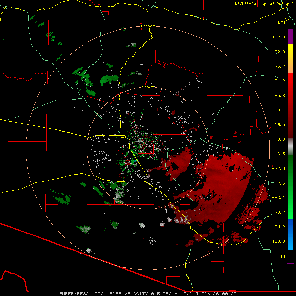Screen dimensions: 296x296
Task: Click the Super-Resolution Base Velocity caption text
Action: click(148, 294)
